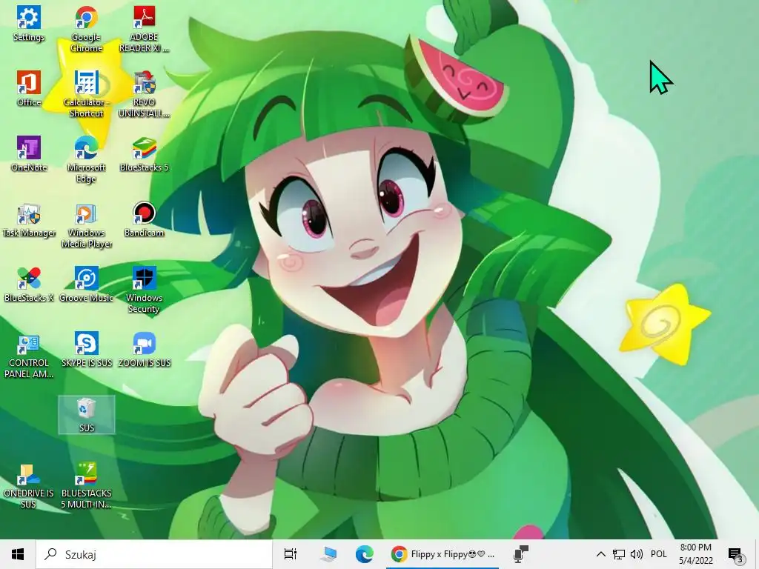Select the Revo Uninstaller desktop icon

145,94
